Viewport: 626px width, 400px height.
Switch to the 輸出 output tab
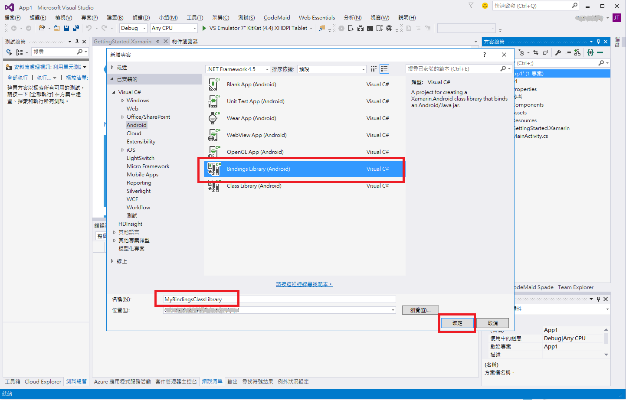pyautogui.click(x=233, y=382)
